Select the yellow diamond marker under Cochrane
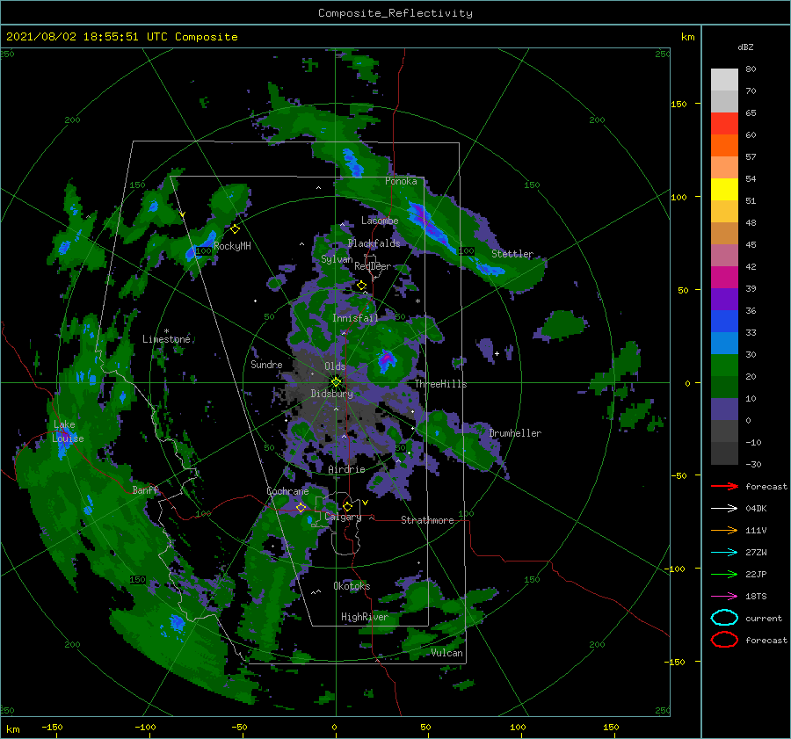 [x=301, y=508]
